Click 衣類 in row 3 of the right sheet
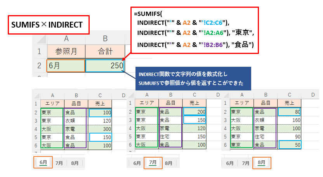Image resolution: width=323 pixels, height=177 pixels. tap(265, 120)
